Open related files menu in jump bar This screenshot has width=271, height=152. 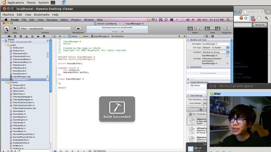point(55,36)
